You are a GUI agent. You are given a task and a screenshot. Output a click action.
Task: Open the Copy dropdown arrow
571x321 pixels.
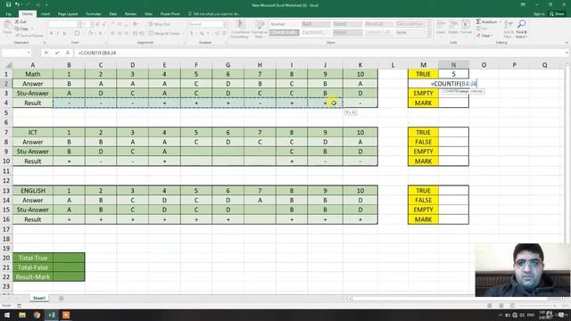[x=32, y=29]
